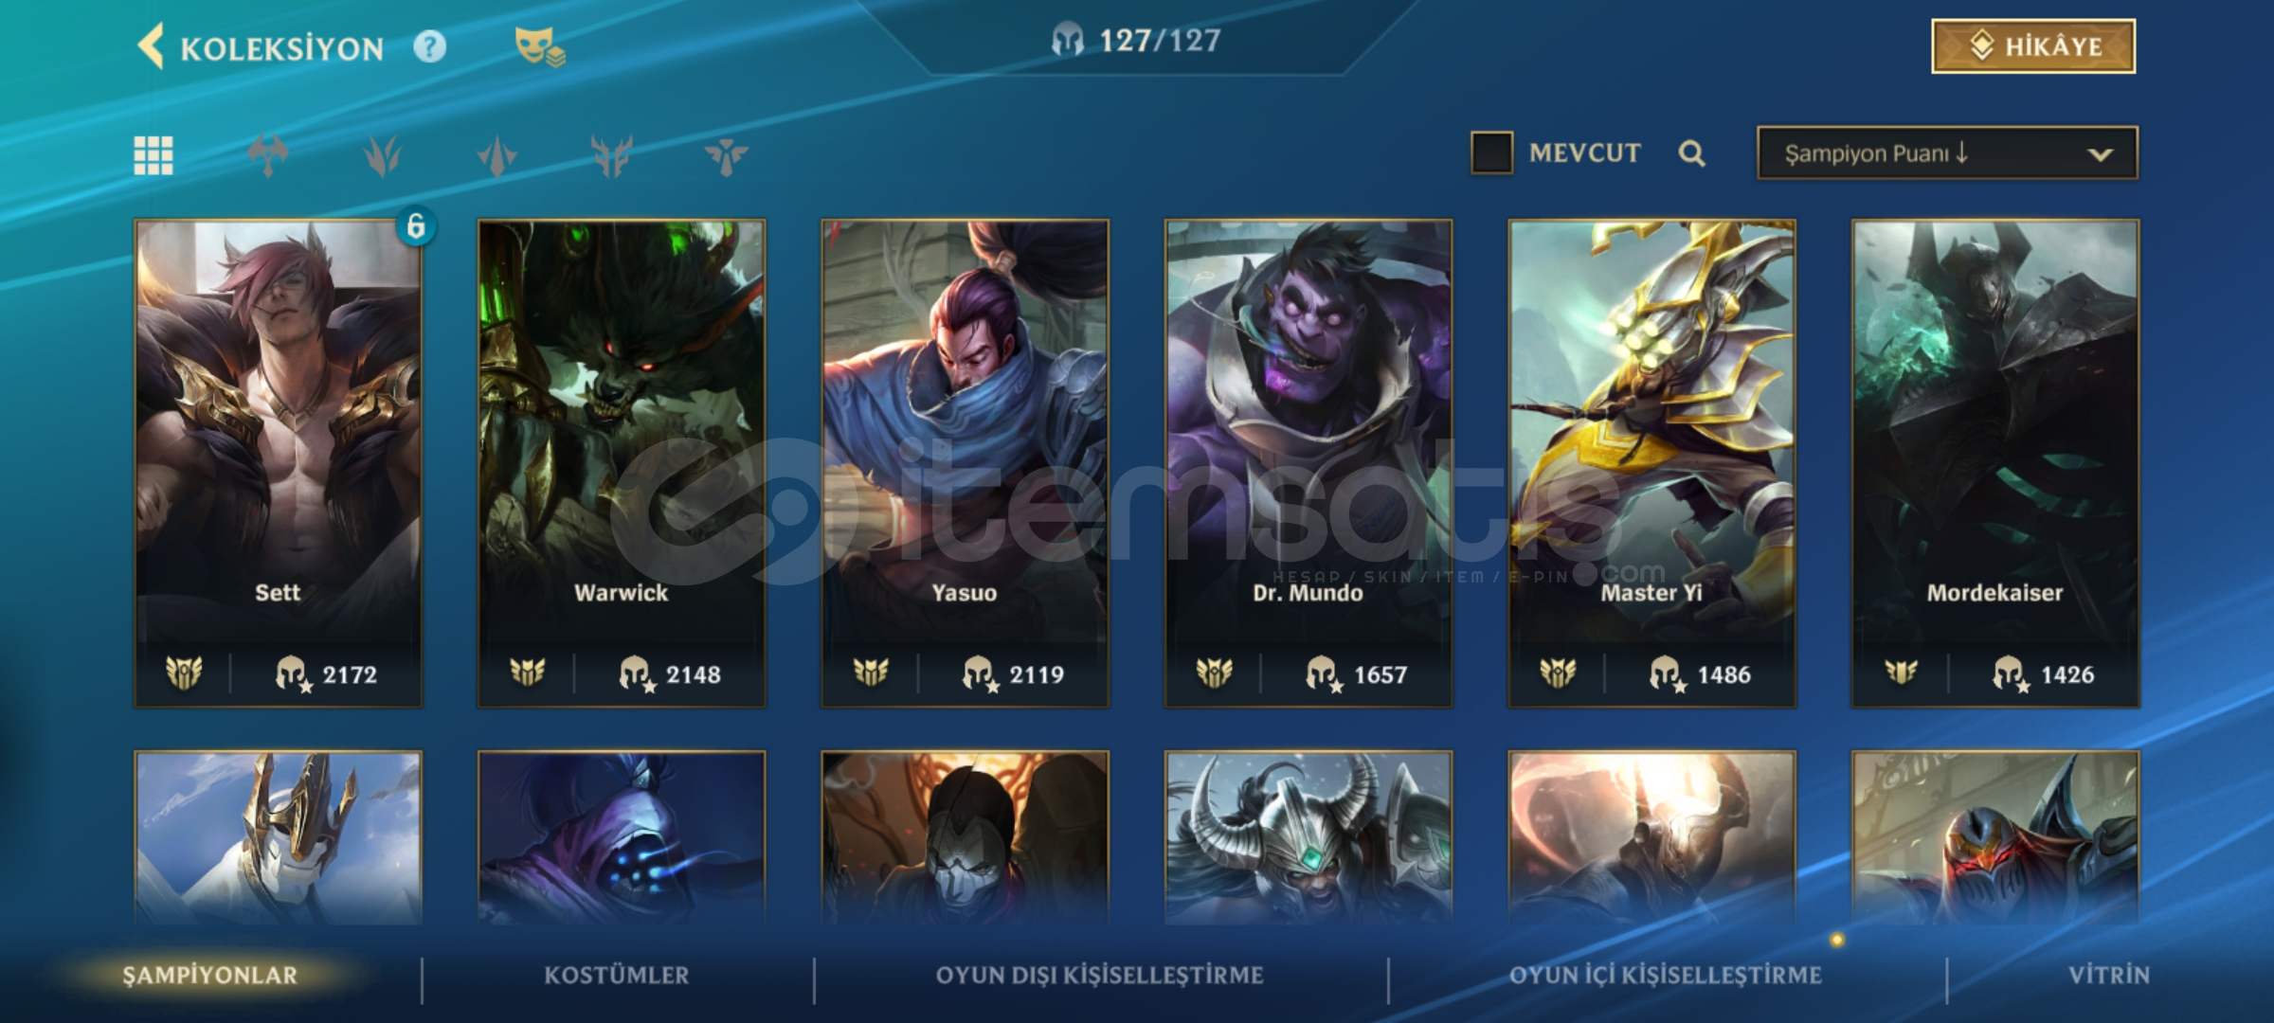2274x1023 pixels.
Task: Click the Hikâye button
Action: (2033, 46)
